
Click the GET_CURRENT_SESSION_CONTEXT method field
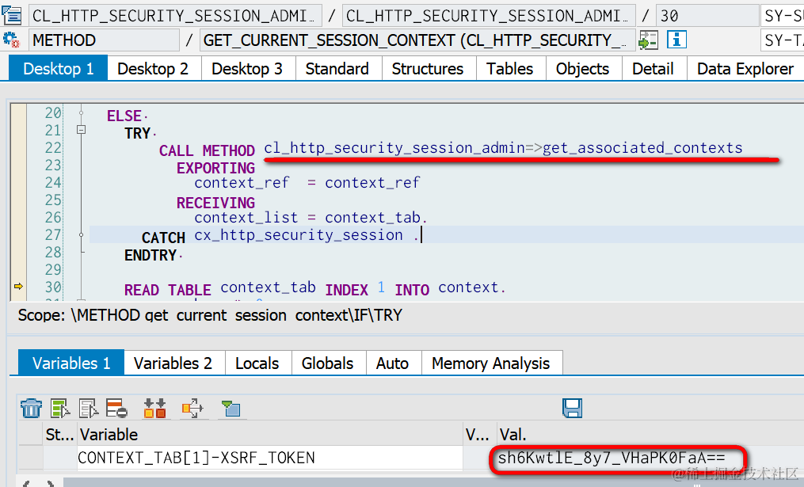pyautogui.click(x=417, y=40)
